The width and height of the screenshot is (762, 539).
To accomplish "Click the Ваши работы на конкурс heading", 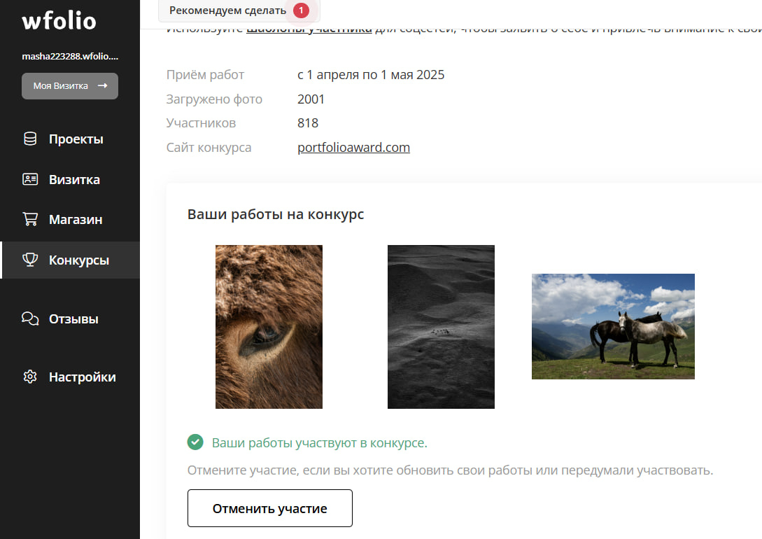I will coord(276,214).
